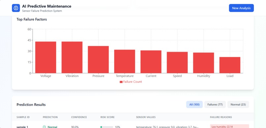Click the FAILURE REASONS column header
The image size is (266, 128).
[221, 117]
